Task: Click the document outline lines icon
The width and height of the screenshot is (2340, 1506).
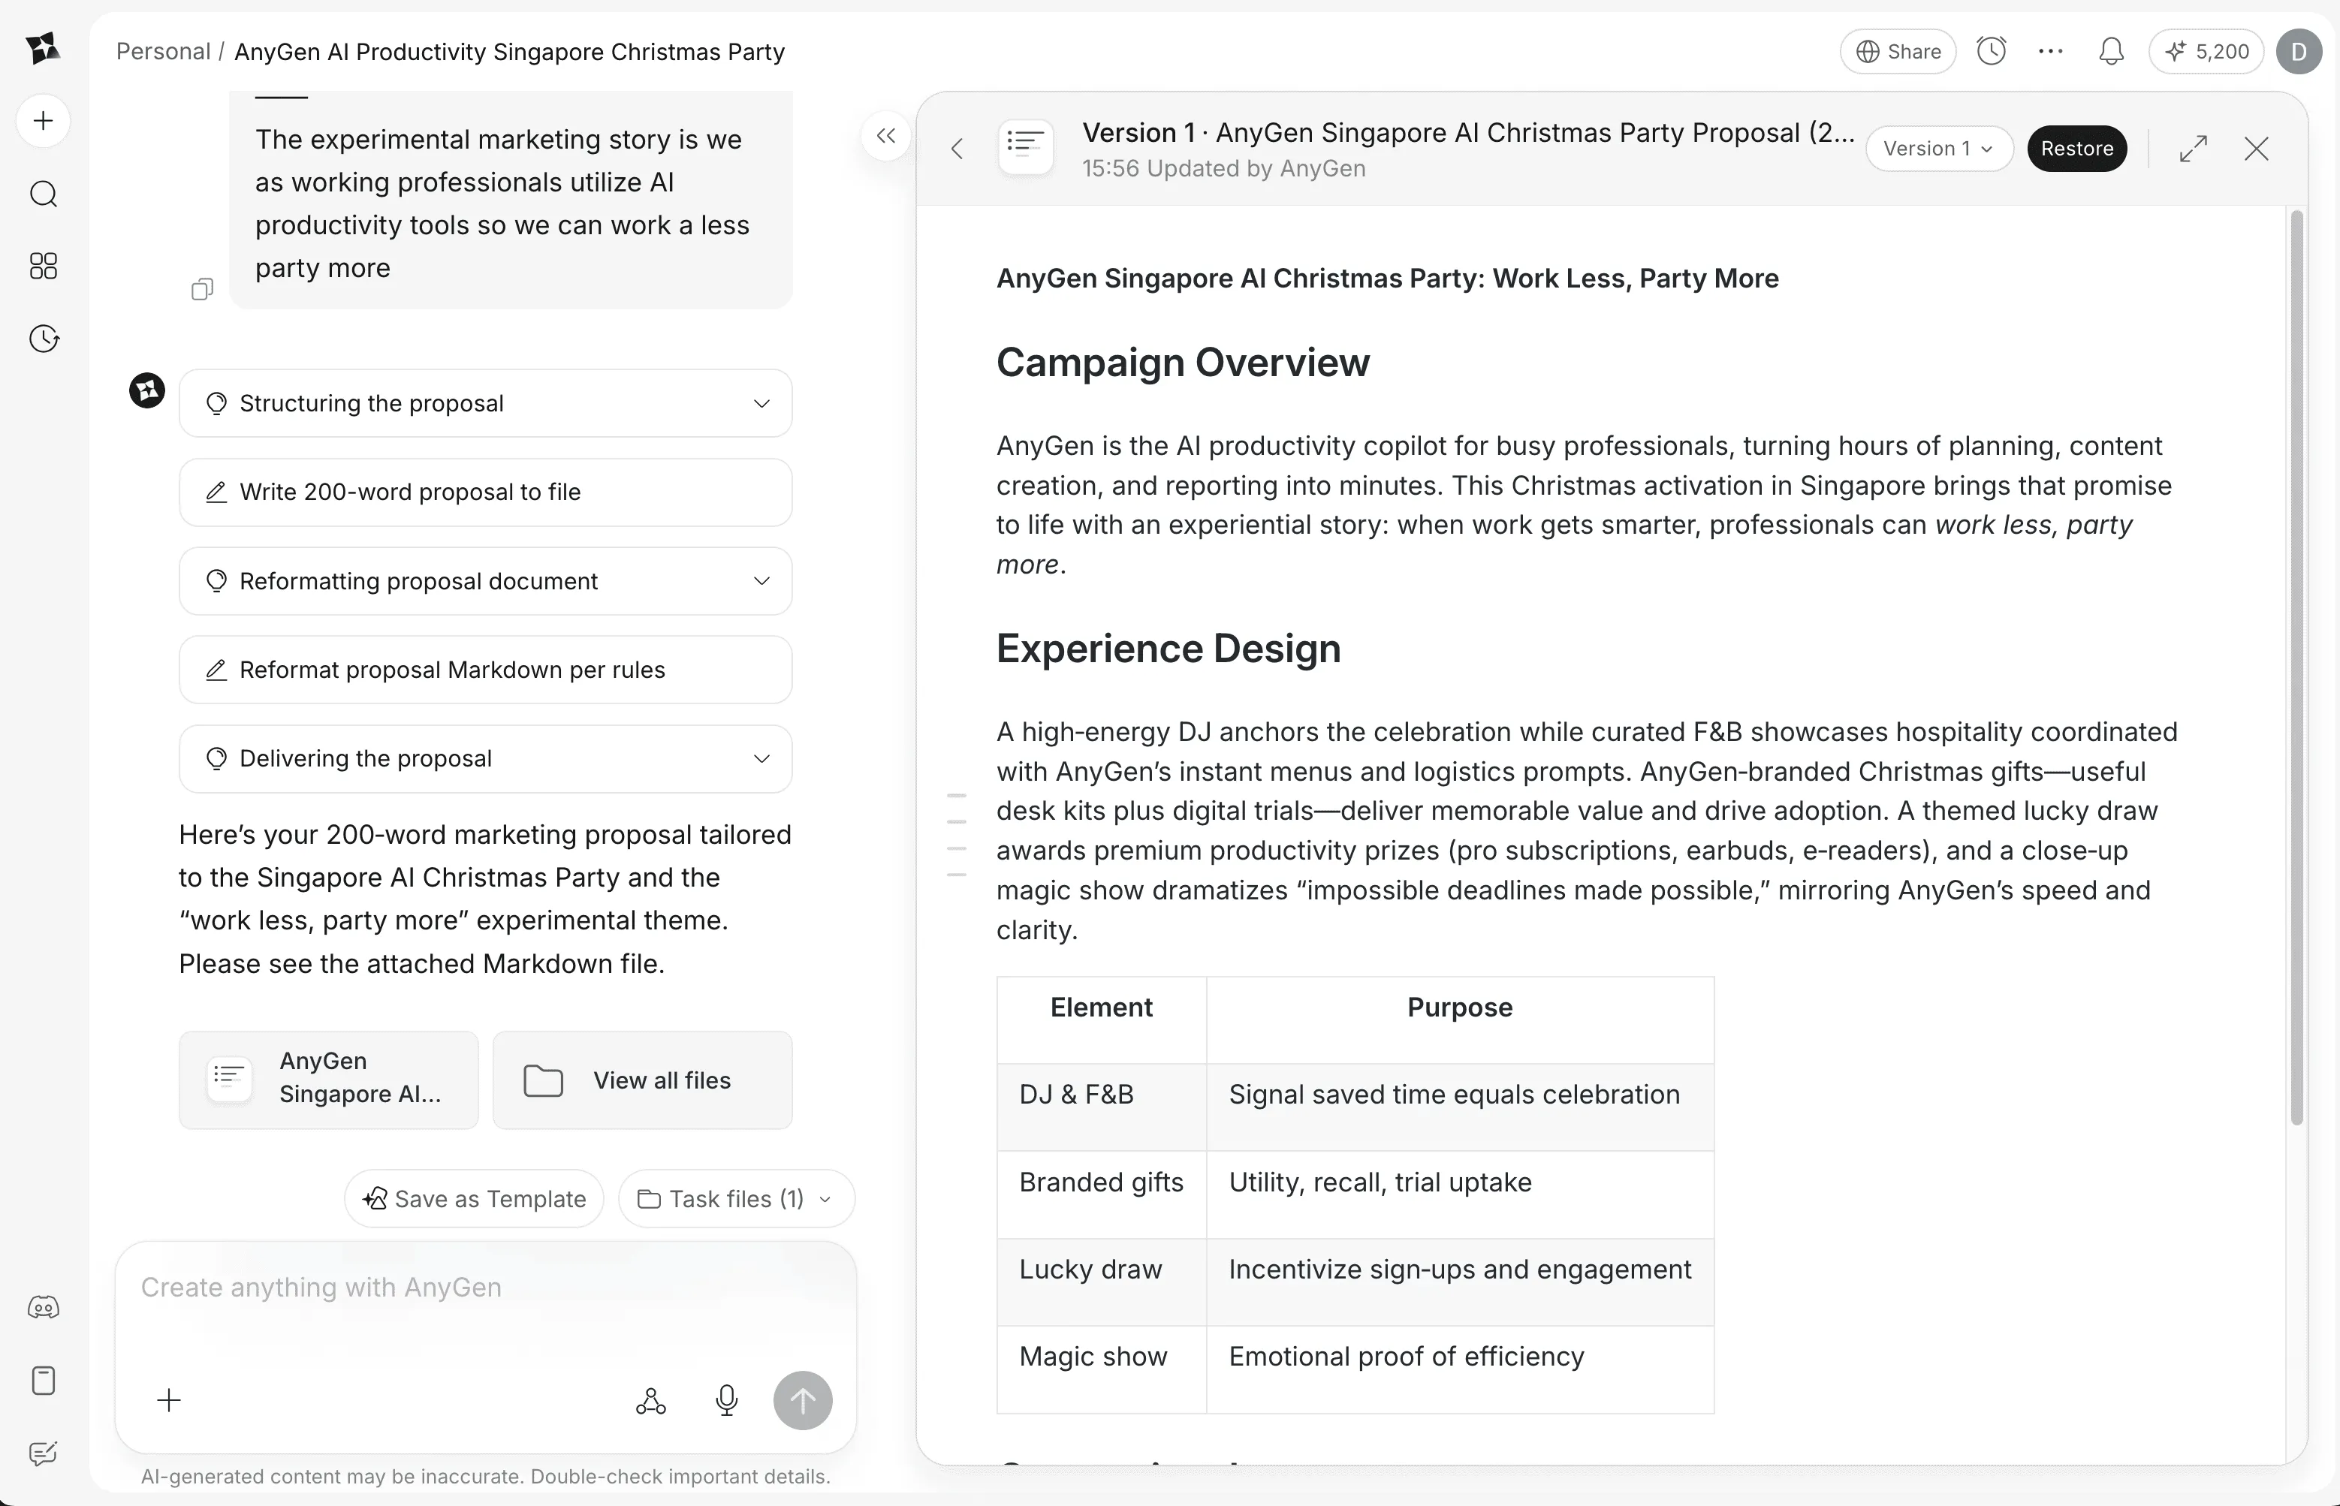Action: click(957, 835)
